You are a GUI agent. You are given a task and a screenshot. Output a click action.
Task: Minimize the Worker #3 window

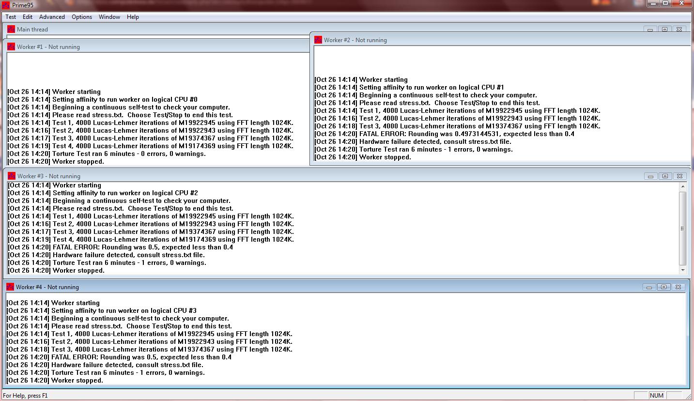(650, 176)
